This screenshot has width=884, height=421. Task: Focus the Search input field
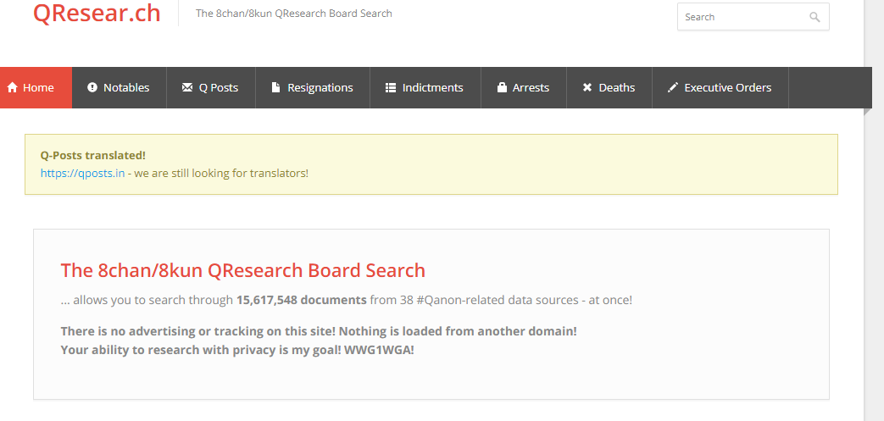pyautogui.click(x=753, y=17)
